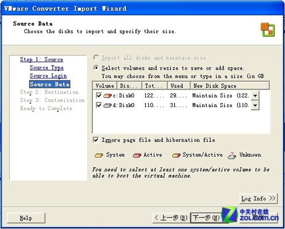Click the VMware Converter logo icon
Viewport: 285px width, 229px height.
267,30
